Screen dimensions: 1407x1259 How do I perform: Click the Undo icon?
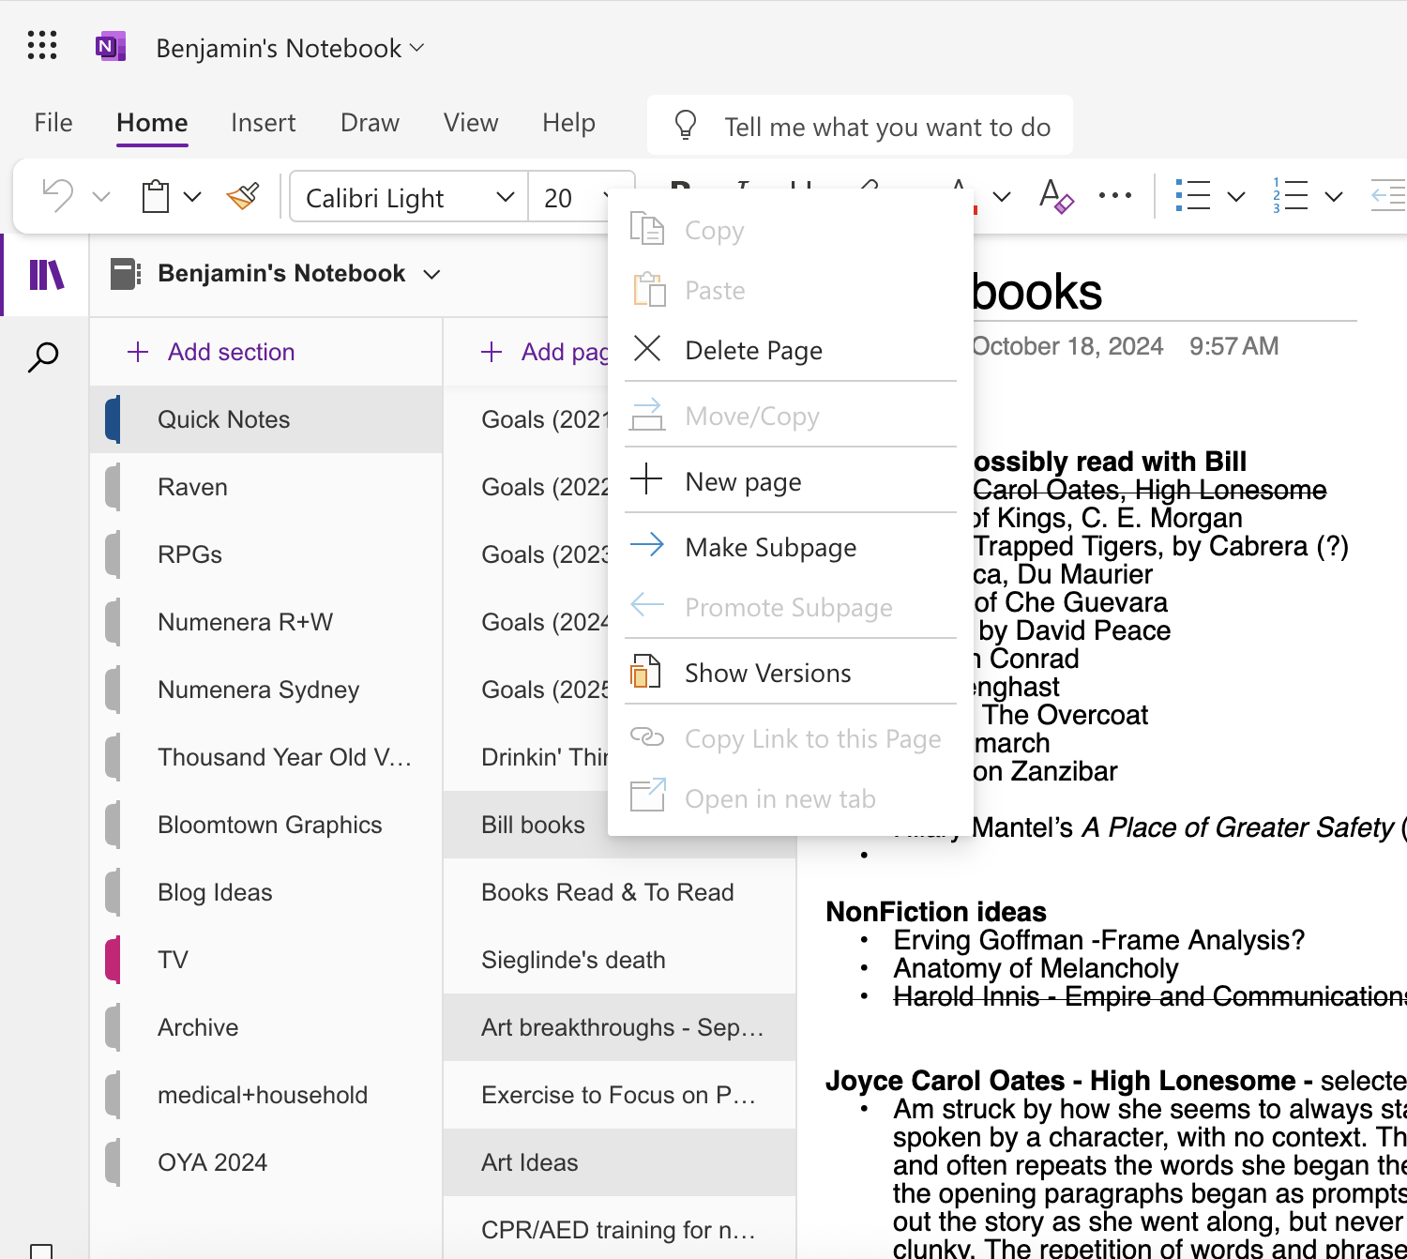coord(56,195)
